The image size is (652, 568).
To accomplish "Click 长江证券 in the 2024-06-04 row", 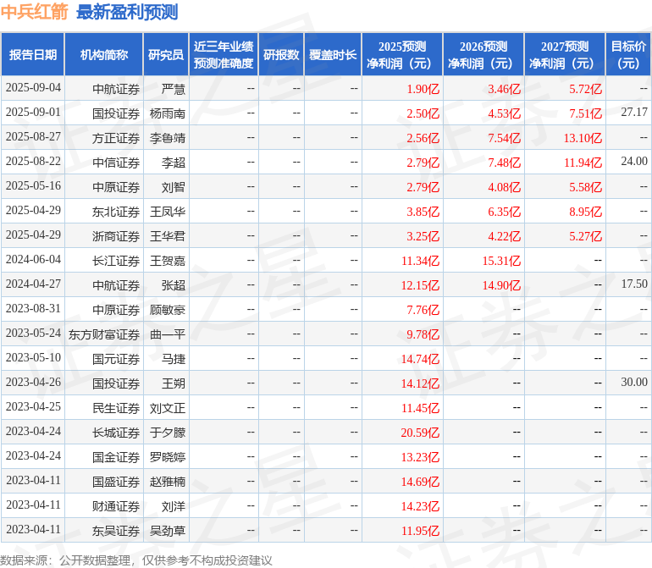I will [x=116, y=261].
